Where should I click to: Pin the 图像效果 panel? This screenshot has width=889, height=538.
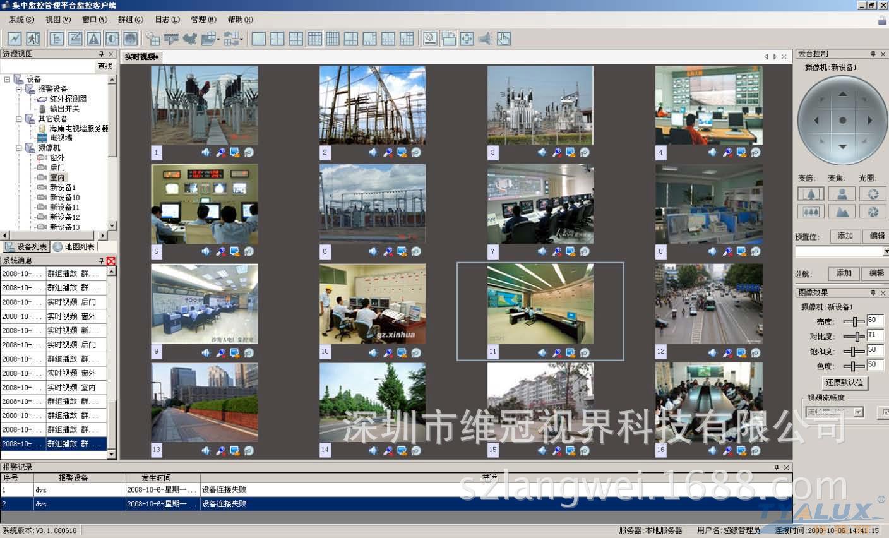873,293
